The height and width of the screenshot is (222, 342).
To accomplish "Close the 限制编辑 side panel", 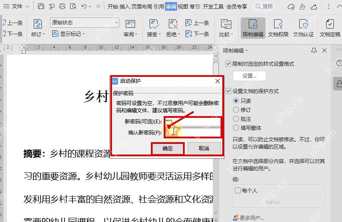I will 324,50.
